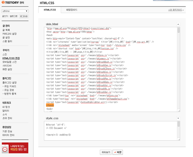The height and width of the screenshot is (157, 193).
Task: Click the TISTORY logo icon
Action: point(3,2)
